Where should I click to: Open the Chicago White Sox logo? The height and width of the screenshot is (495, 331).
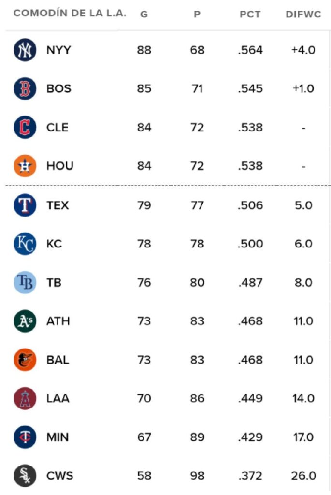25,476
